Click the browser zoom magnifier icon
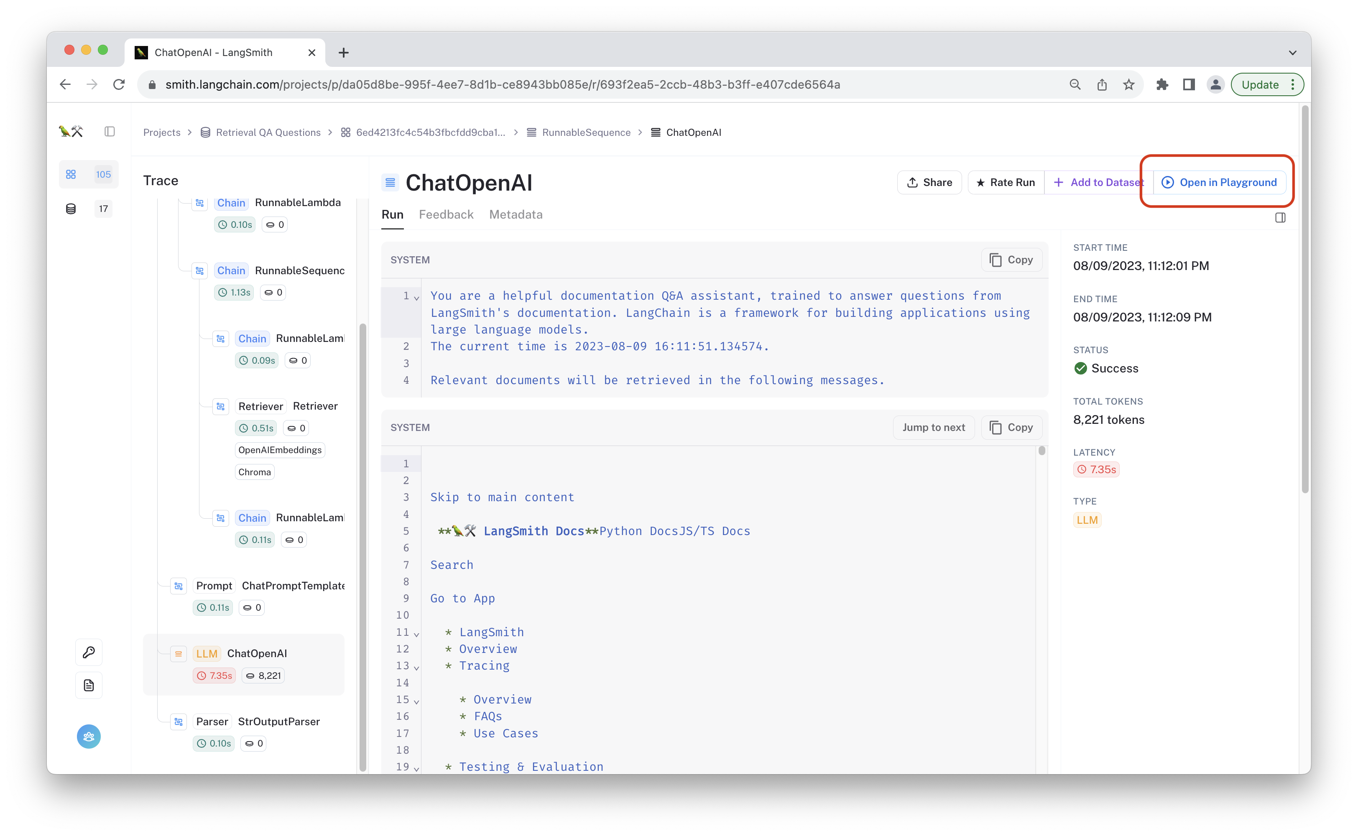 tap(1075, 84)
